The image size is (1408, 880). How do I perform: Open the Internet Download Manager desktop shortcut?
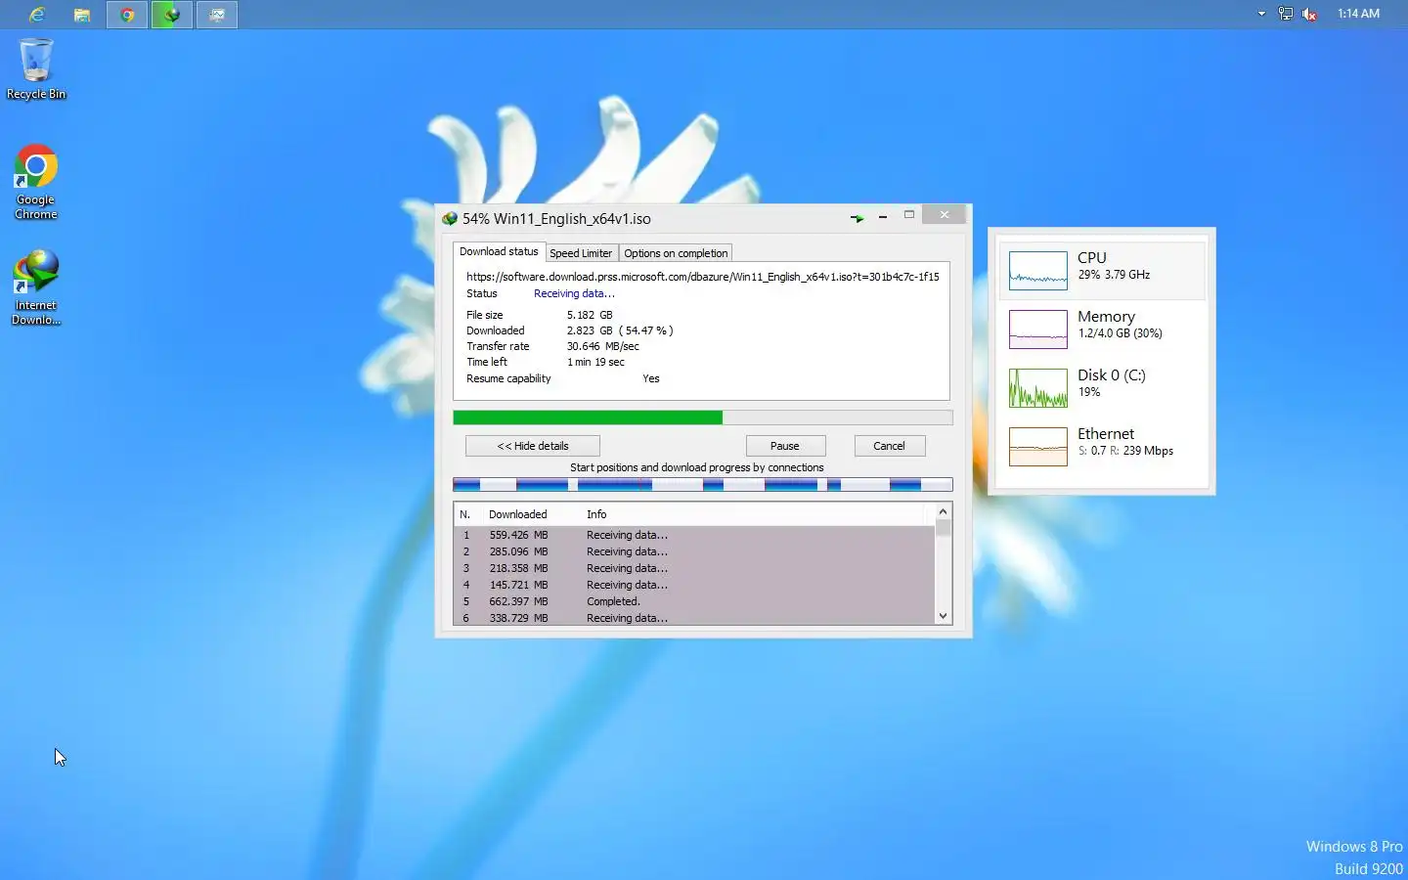(36, 287)
